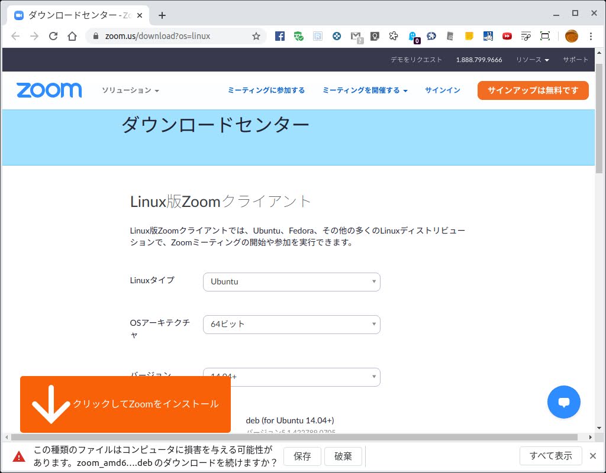Click the horizontal scrollbar right arrow
The width and height of the screenshot is (606, 473).
point(590,437)
